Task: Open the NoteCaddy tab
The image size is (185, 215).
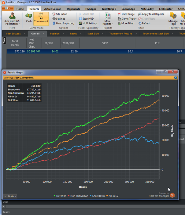Action: [x=147, y=9]
